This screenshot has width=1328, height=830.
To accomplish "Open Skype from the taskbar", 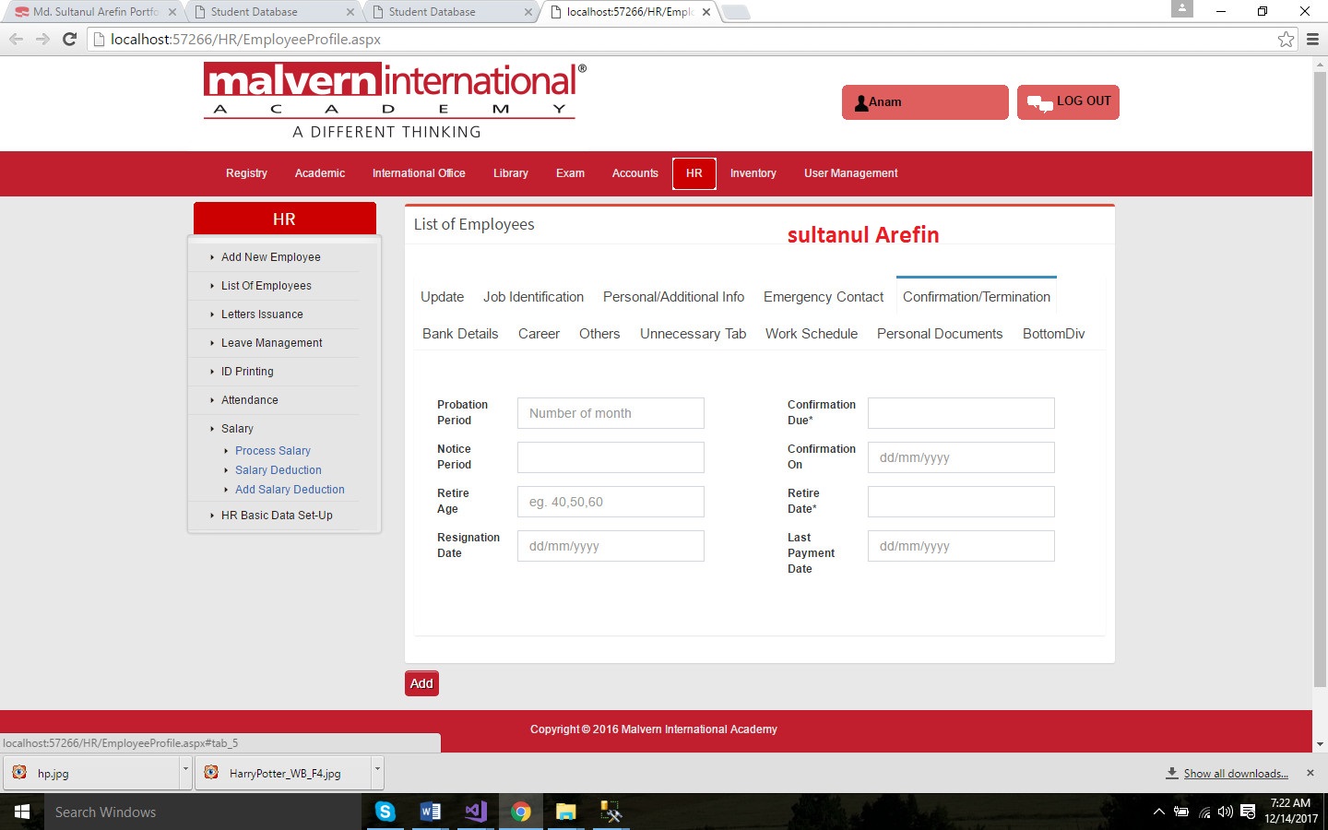I will point(385,812).
